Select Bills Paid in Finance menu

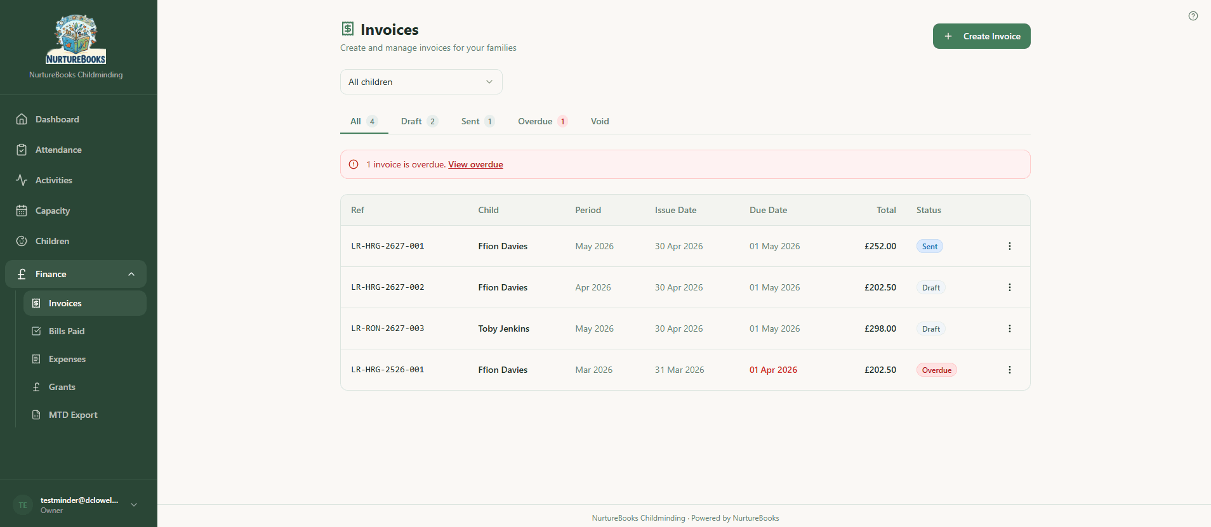85,331
